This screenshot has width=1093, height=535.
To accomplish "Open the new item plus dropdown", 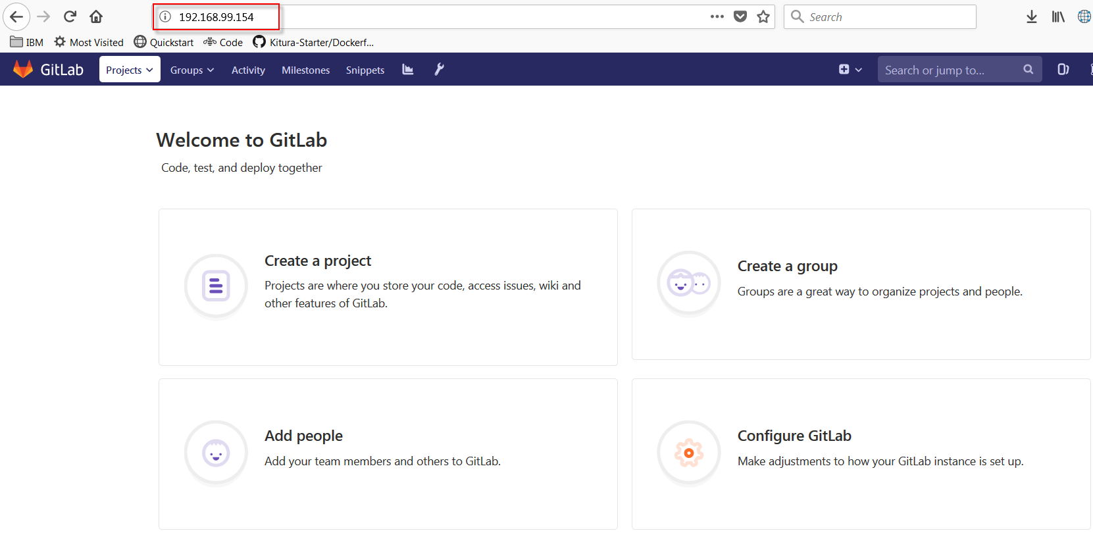I will tap(850, 69).
